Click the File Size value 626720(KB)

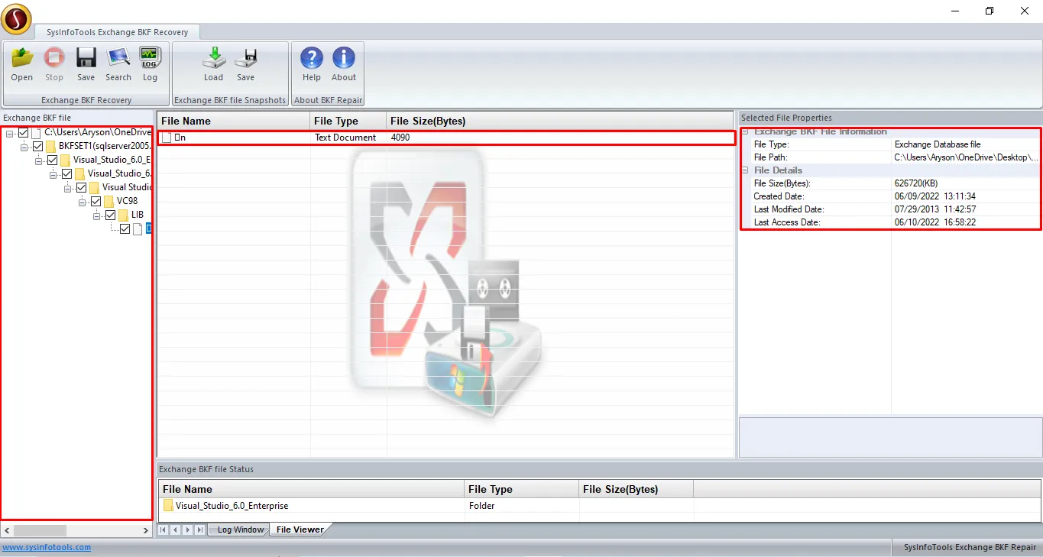tap(916, 183)
